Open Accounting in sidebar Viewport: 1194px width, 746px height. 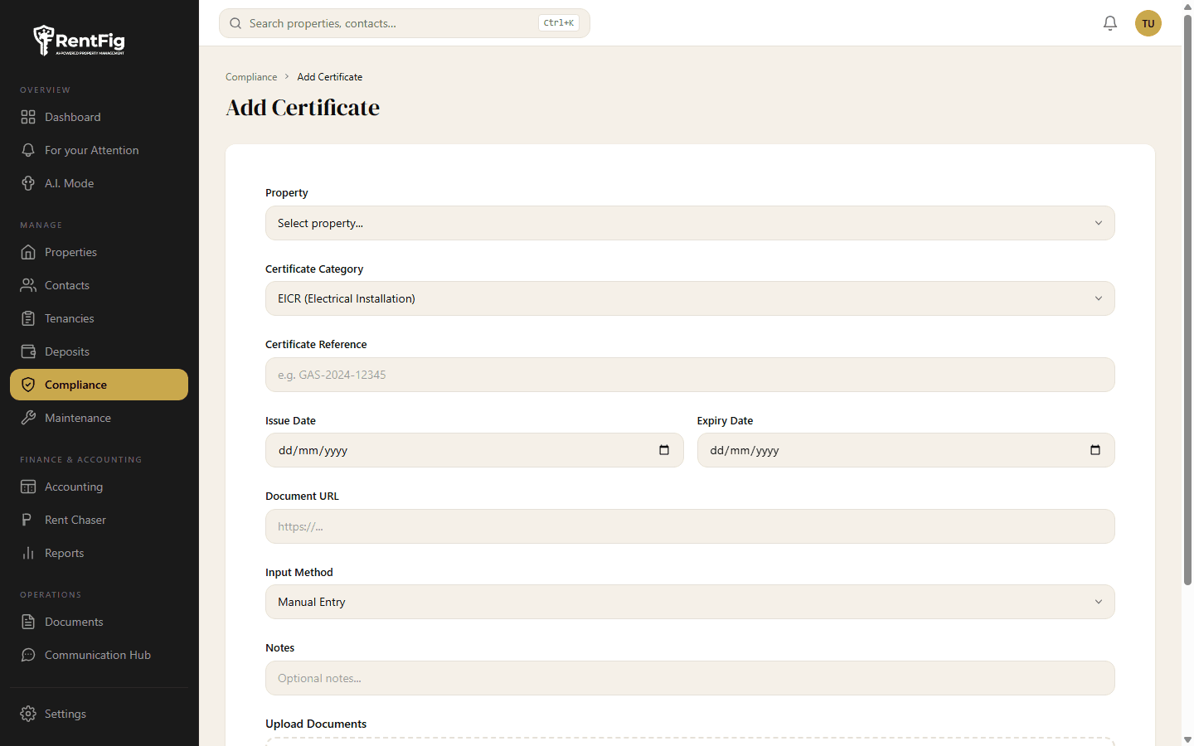[x=99, y=487]
